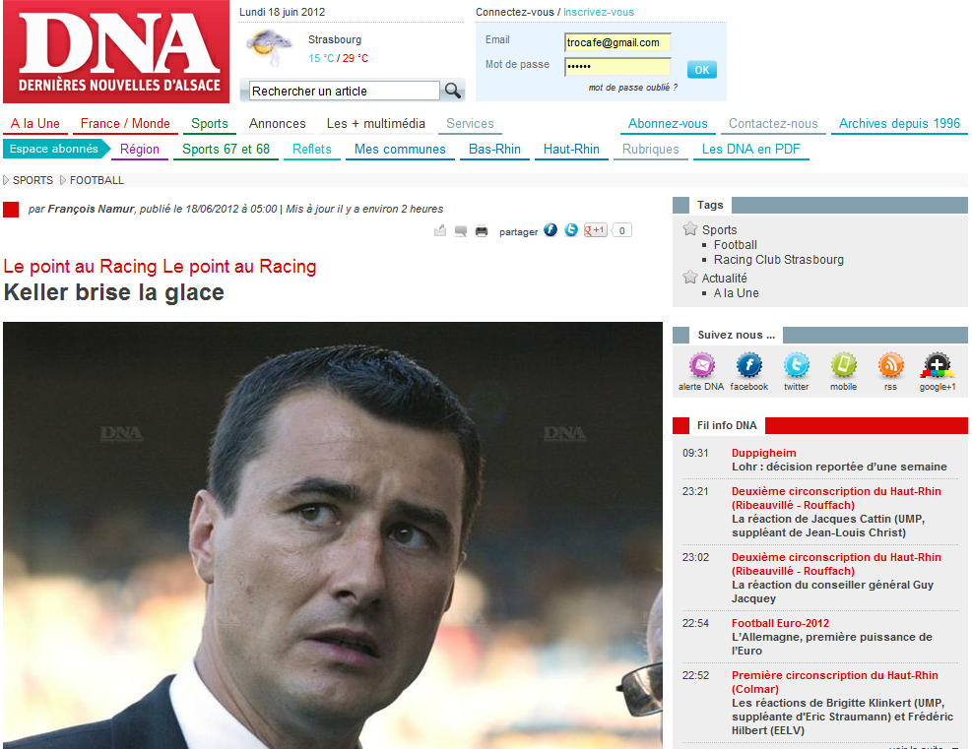Toggle the star next to Sports tag
This screenshot has width=972, height=749.
pyautogui.click(x=690, y=229)
